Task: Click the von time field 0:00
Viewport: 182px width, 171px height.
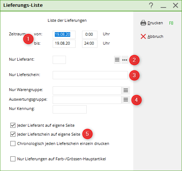Action: pos(90,35)
